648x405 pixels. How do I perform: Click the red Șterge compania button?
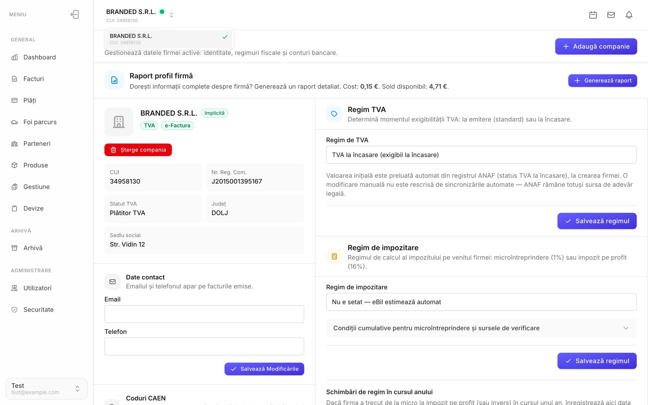(138, 150)
